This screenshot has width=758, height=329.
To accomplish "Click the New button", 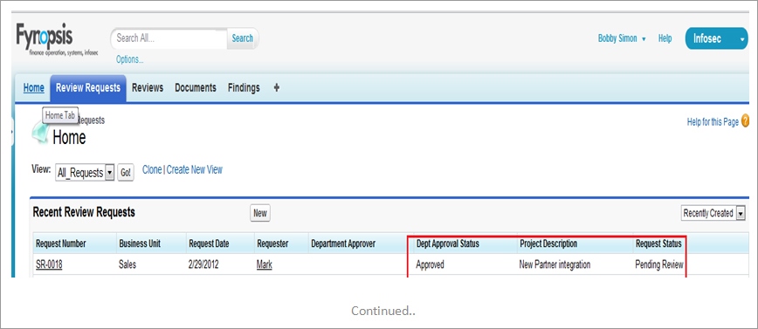I will pos(260,213).
